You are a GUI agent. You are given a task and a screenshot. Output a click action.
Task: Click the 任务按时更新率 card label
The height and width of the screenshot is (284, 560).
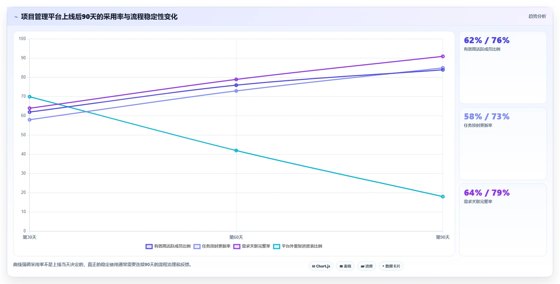[478, 125]
